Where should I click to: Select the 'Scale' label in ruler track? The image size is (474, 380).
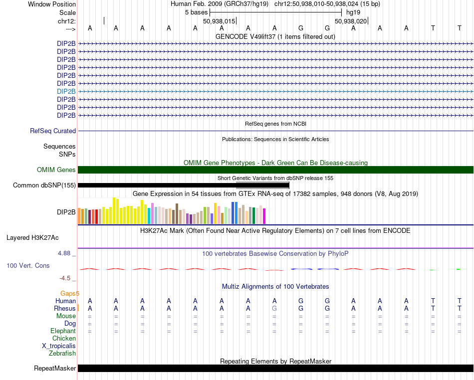pyautogui.click(x=67, y=12)
